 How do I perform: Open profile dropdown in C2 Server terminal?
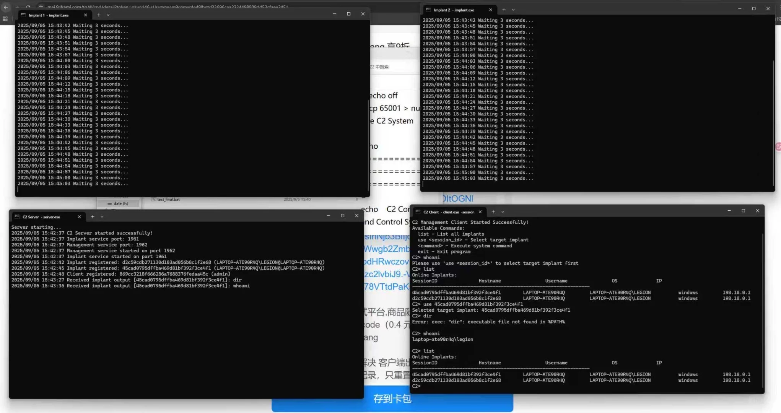(x=102, y=217)
